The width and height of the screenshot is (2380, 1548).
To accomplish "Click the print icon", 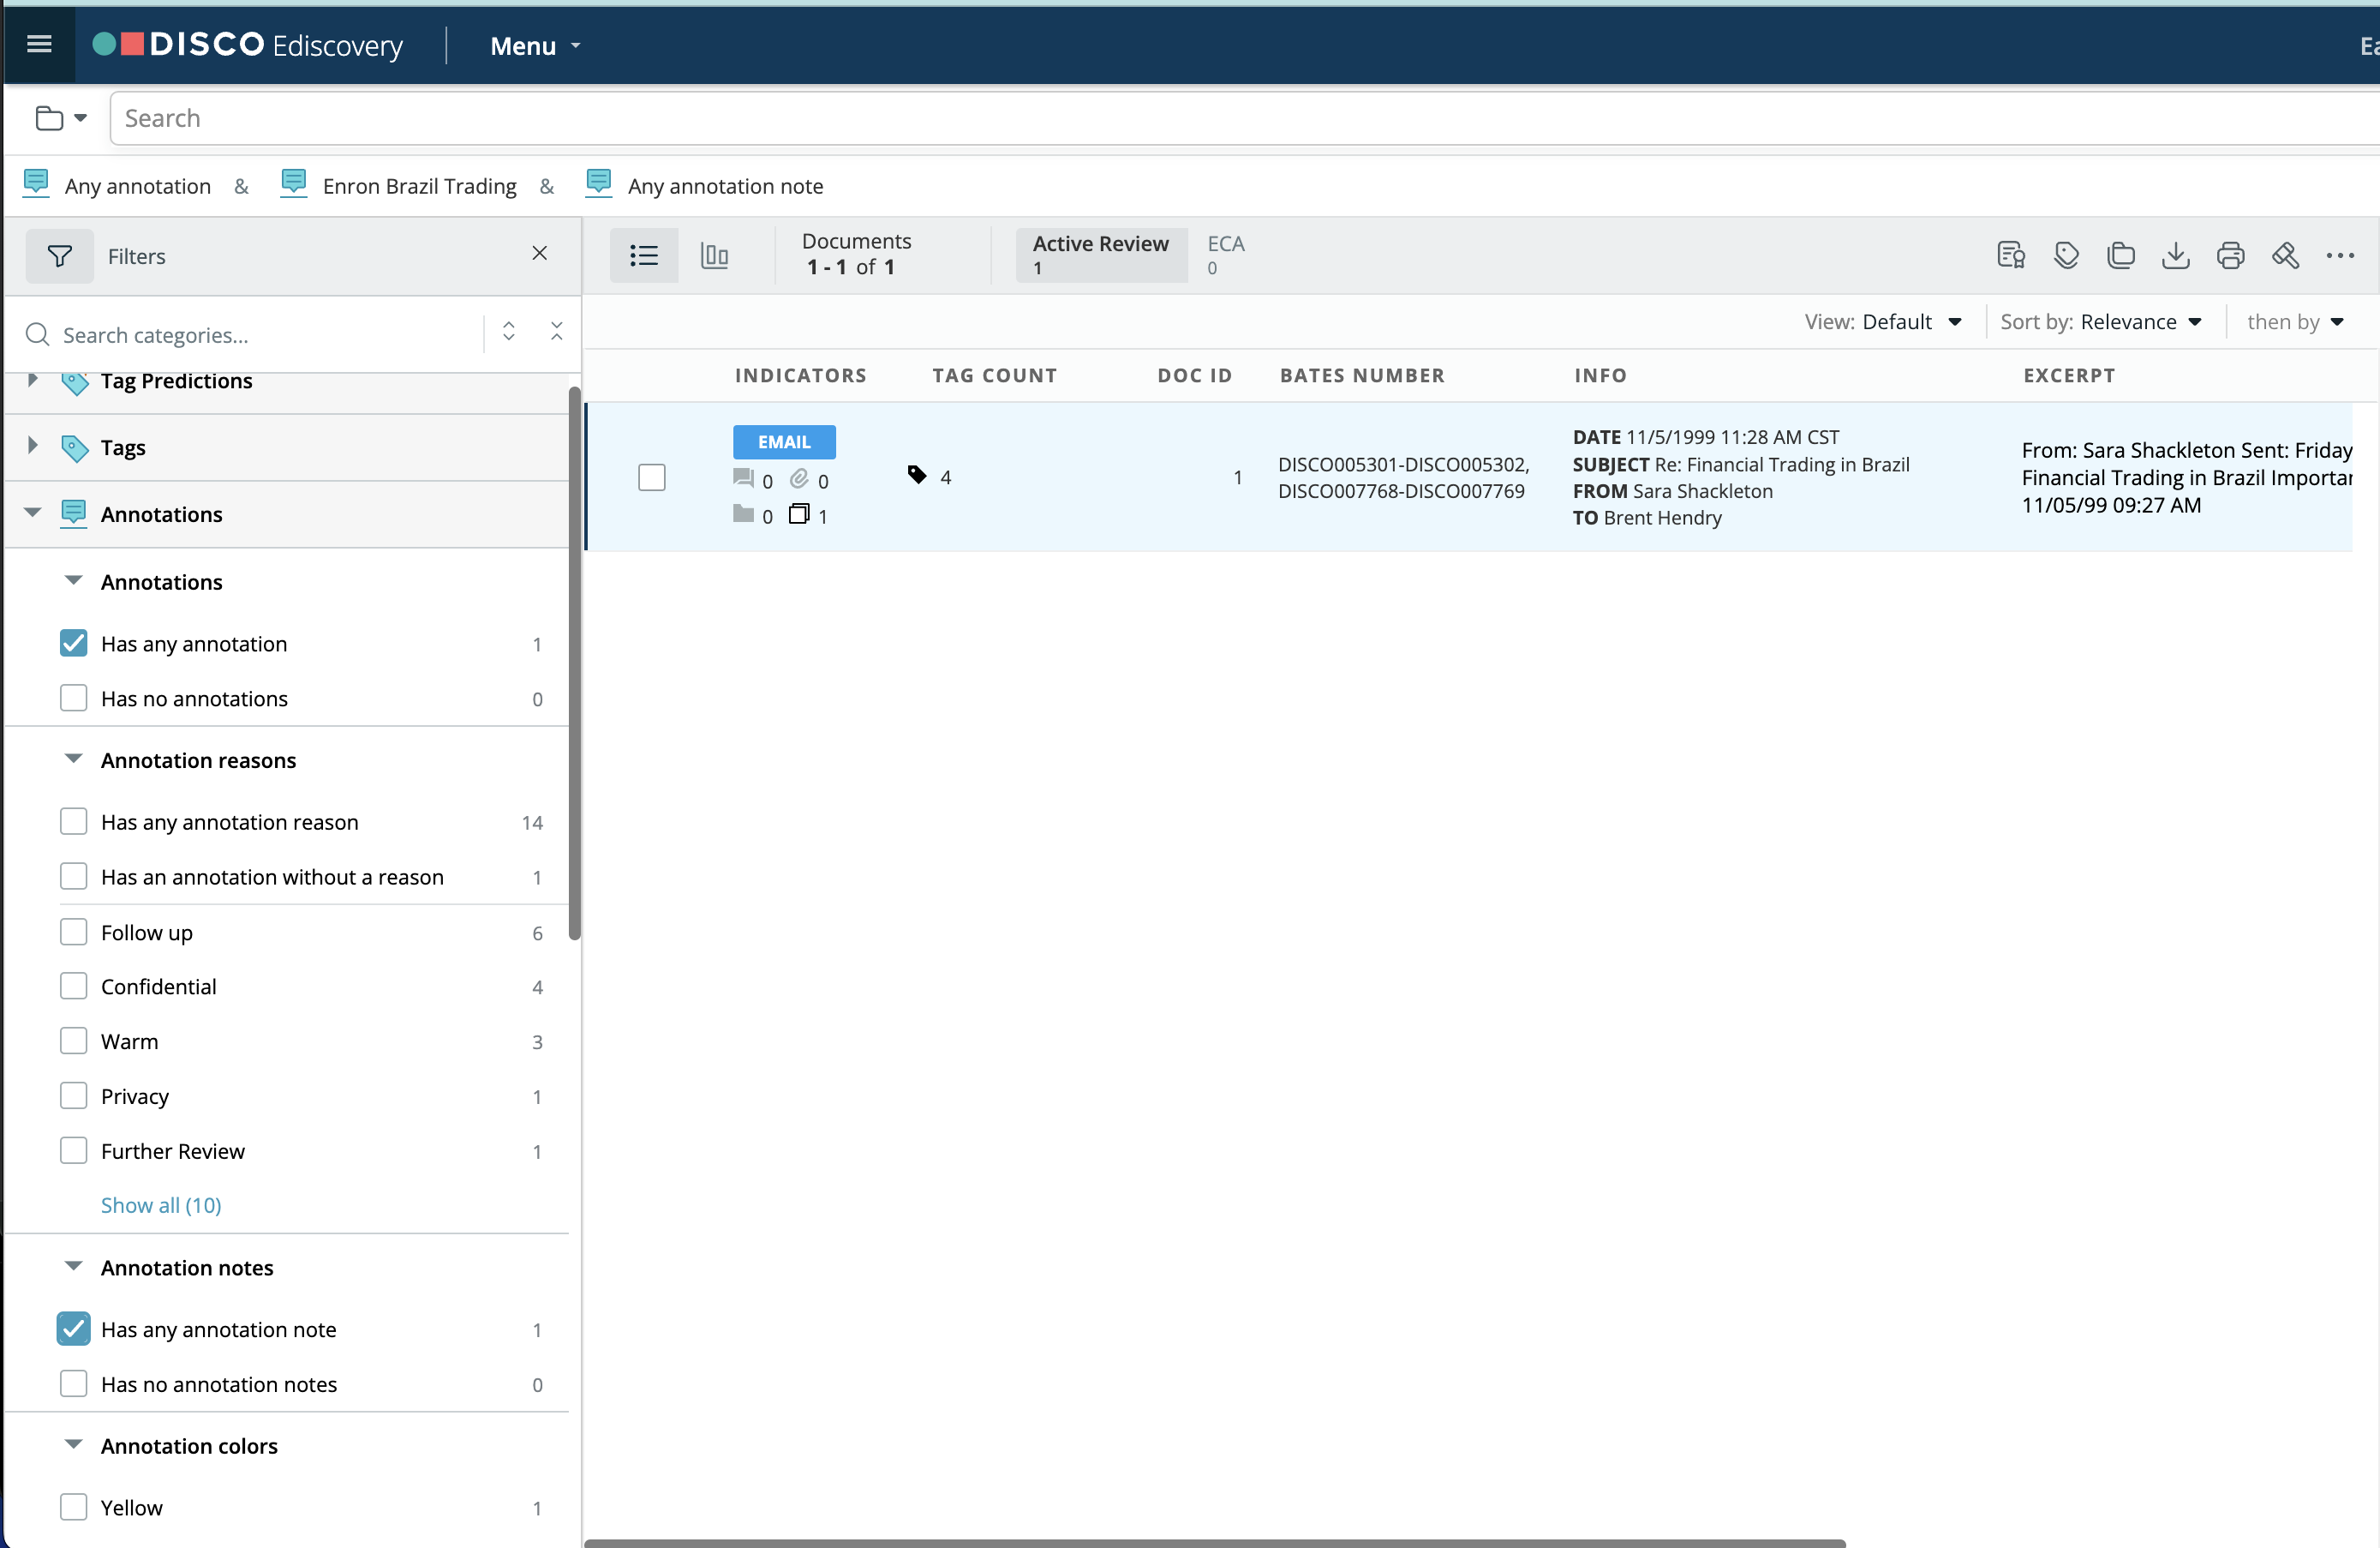I will point(2230,255).
